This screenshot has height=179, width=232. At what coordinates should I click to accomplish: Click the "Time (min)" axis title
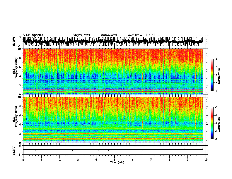(117, 162)
